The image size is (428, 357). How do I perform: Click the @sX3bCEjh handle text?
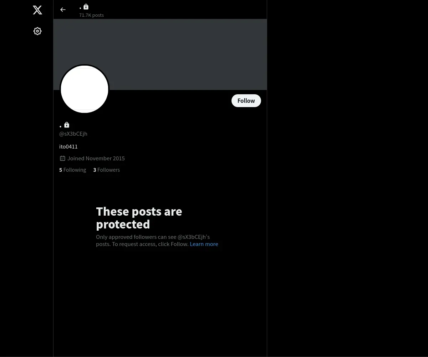[x=73, y=134]
